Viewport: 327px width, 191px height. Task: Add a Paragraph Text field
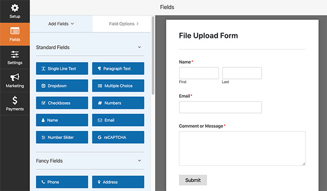coord(118,68)
